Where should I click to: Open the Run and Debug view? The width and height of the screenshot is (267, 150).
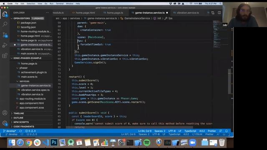point(5,45)
